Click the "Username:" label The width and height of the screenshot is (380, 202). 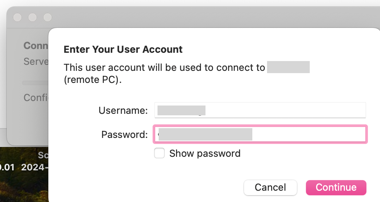(123, 110)
